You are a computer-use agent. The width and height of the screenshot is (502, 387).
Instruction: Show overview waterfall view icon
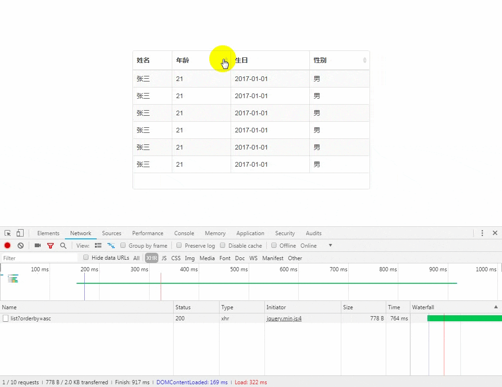(x=111, y=245)
